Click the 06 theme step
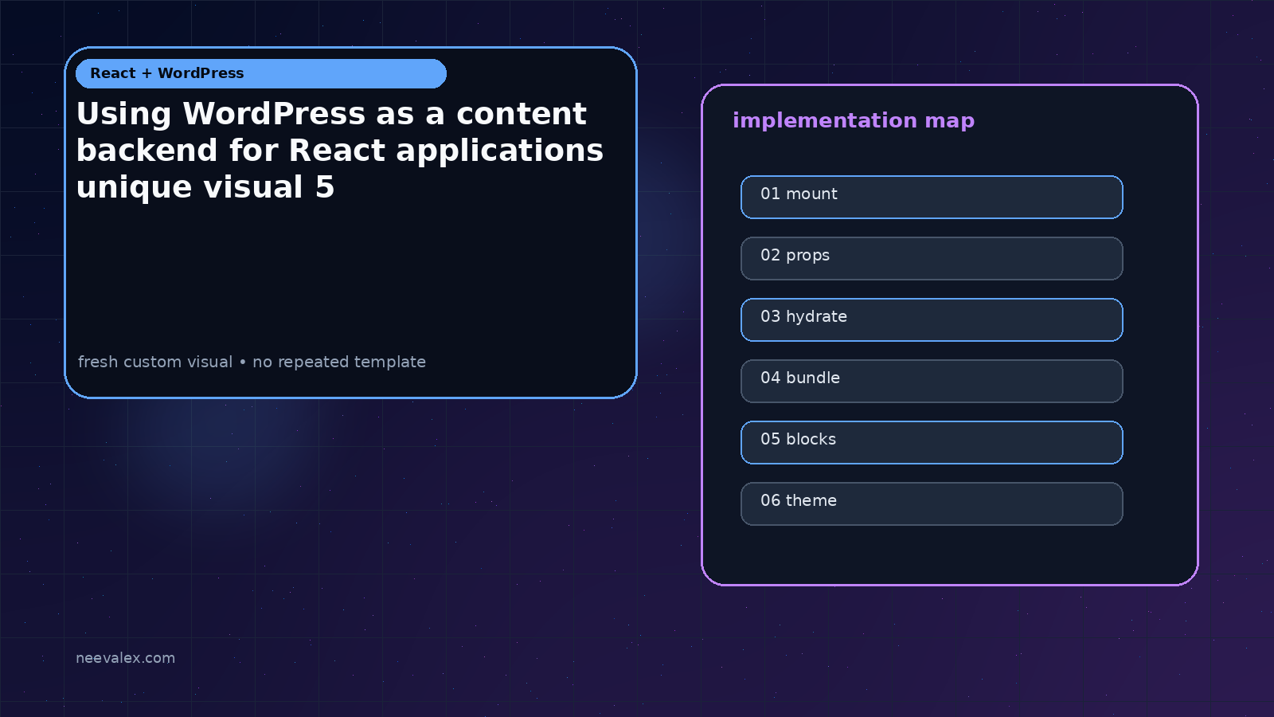Screen dimensions: 1274x717 pos(932,503)
